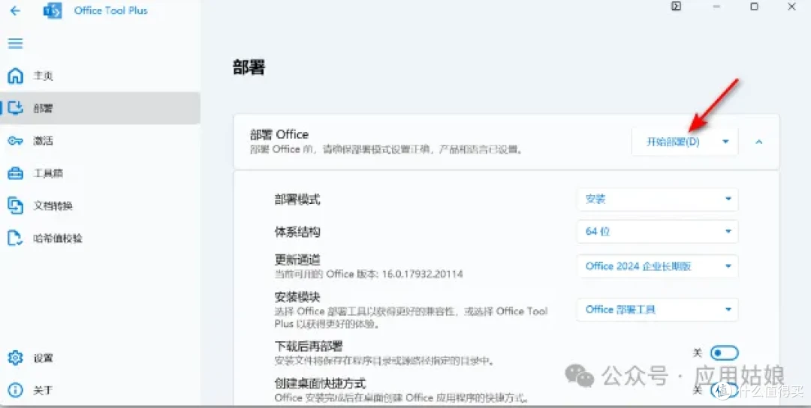Close the Office Tool Plus window
This screenshot has height=408, width=811.
792,7
